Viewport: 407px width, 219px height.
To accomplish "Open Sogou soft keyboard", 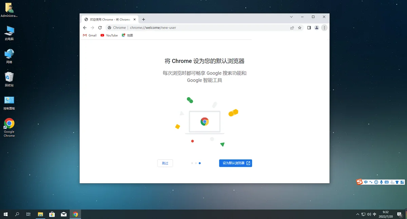I will point(387,182).
